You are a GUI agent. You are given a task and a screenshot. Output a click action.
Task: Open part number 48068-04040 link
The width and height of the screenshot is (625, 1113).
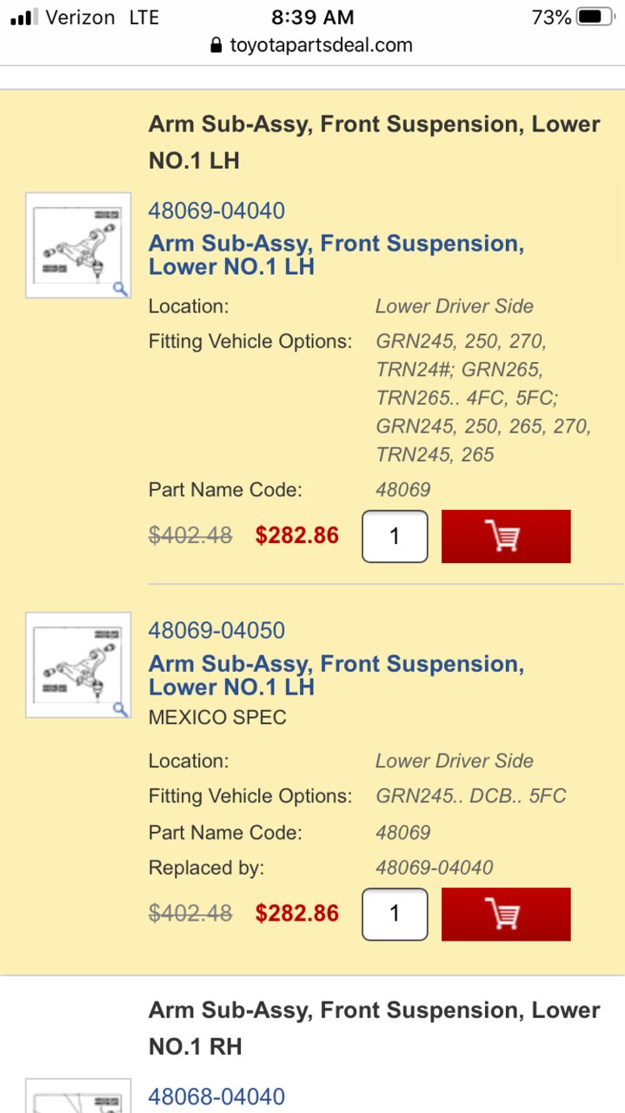tap(216, 1096)
